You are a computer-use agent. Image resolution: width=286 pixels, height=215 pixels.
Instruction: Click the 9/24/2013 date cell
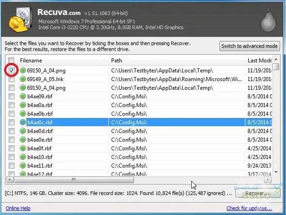pos(259,166)
